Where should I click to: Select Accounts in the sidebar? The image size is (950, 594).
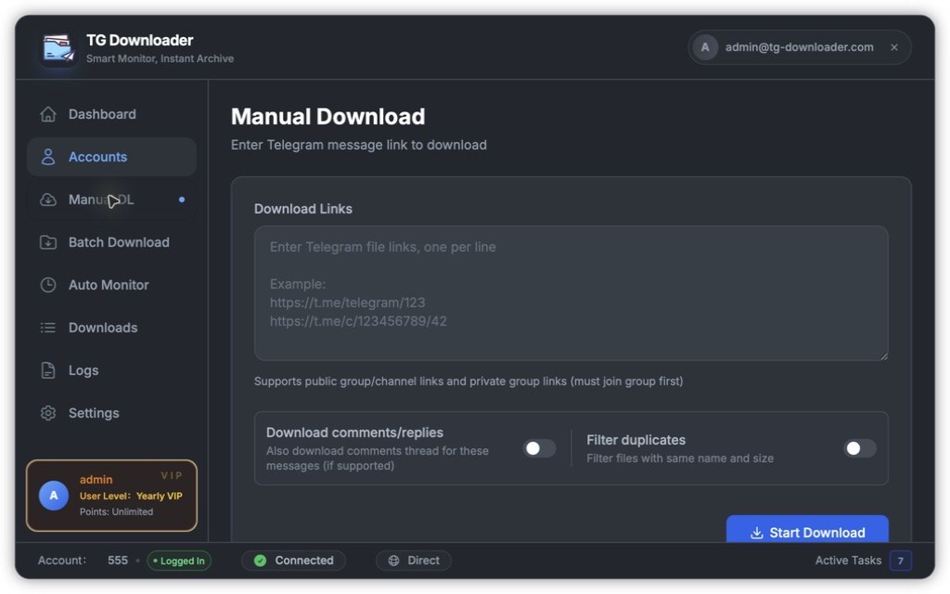click(111, 157)
